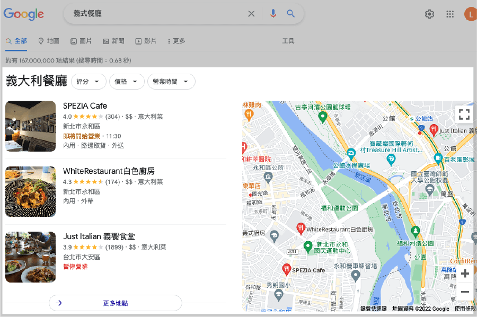Click WhiteRestaurant red map pin
This screenshot has height=317, width=477.
[301, 229]
